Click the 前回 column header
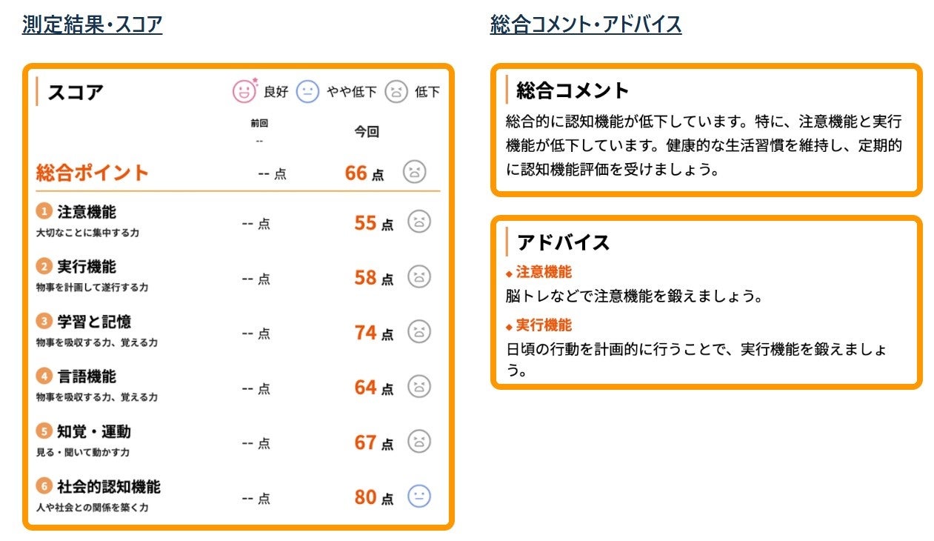Screen dimensions: 934x541 (x=258, y=123)
